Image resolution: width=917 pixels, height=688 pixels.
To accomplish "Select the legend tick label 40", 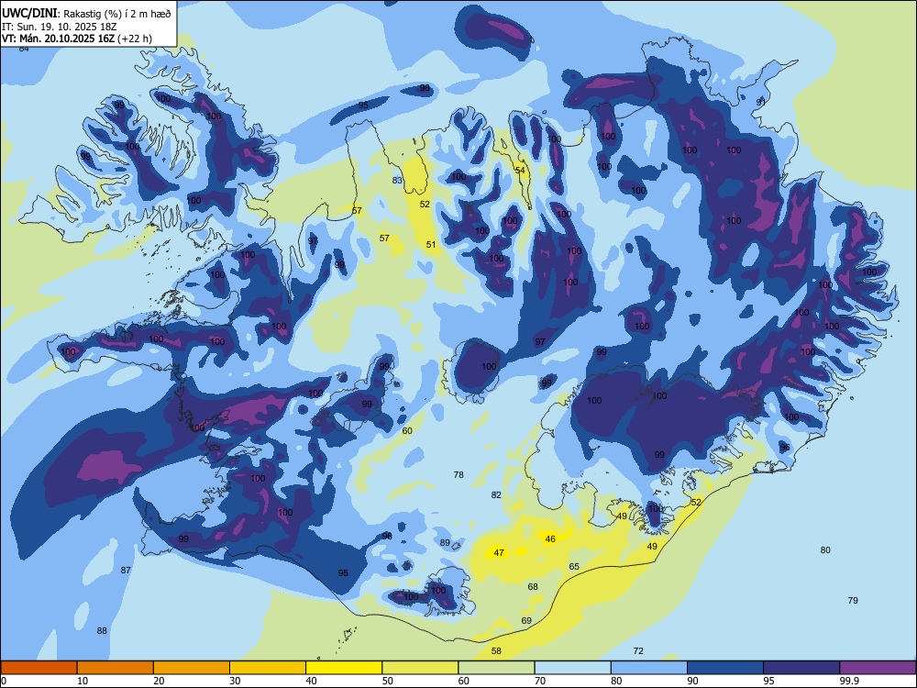I will (x=312, y=681).
